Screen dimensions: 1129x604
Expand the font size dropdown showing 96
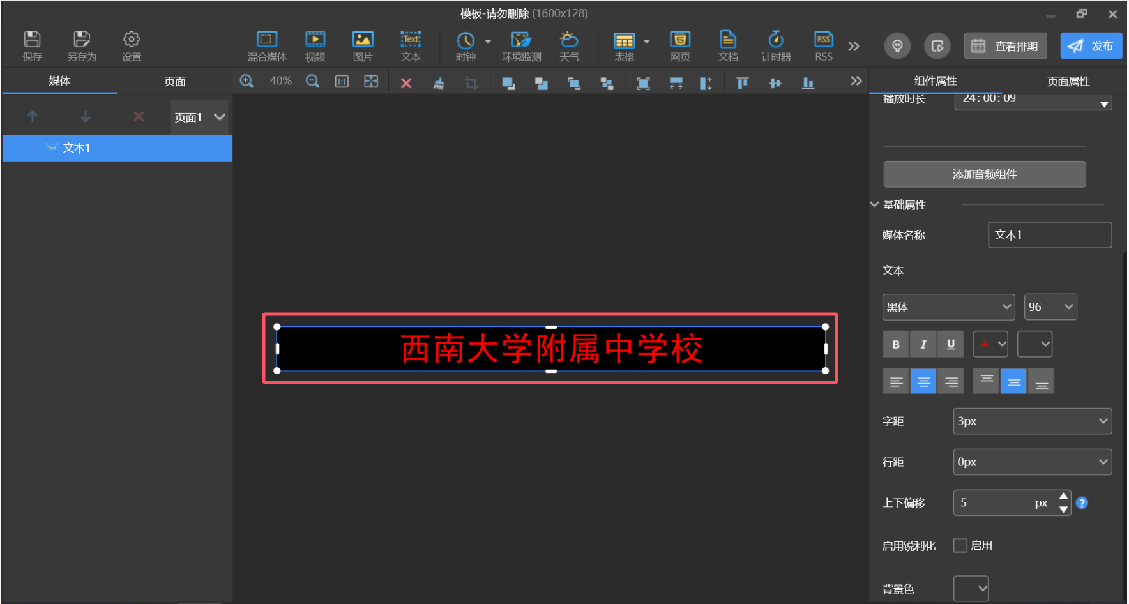tap(1050, 307)
